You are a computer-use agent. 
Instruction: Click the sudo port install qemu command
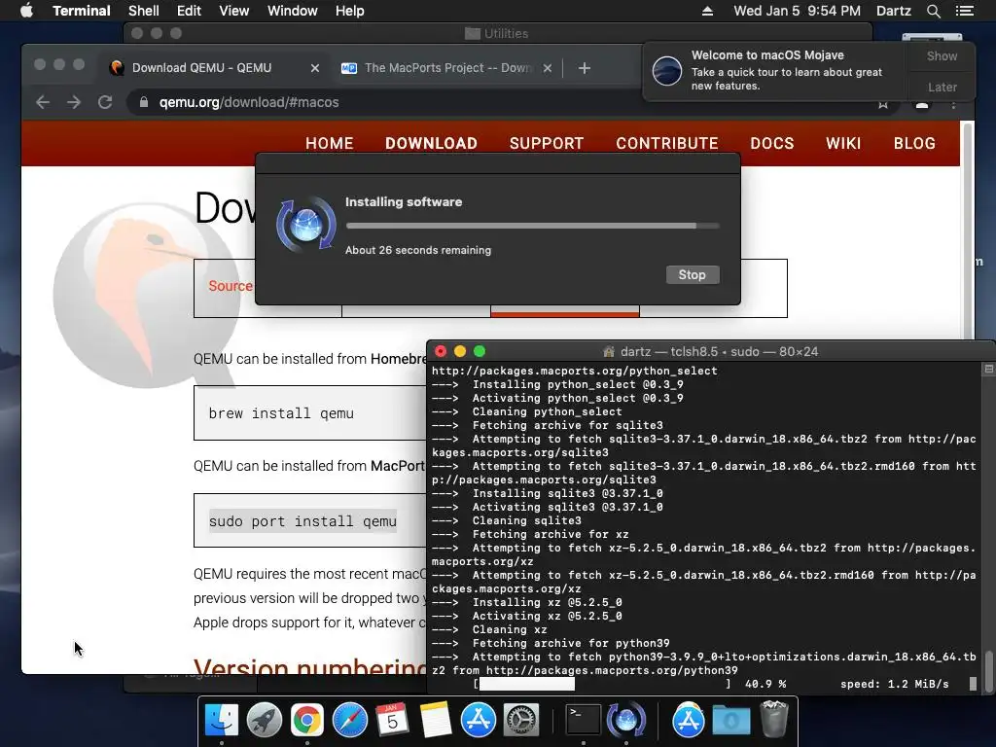point(302,521)
